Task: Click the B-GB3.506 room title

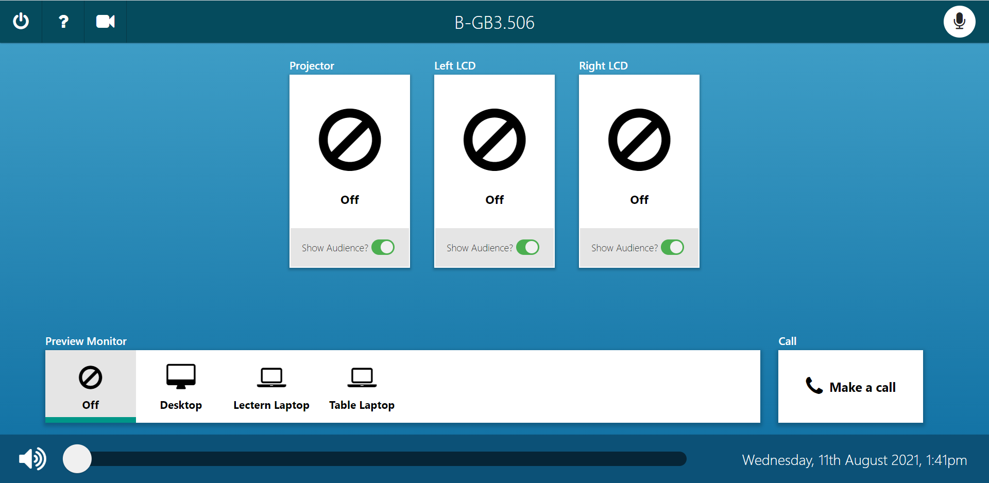Action: pos(494,22)
